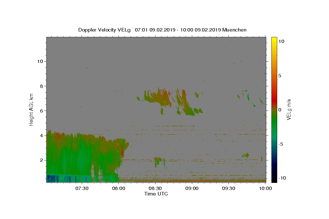The height and width of the screenshot is (219, 329).
Task: Click the 09:00 time tick label
Action: tap(192, 188)
